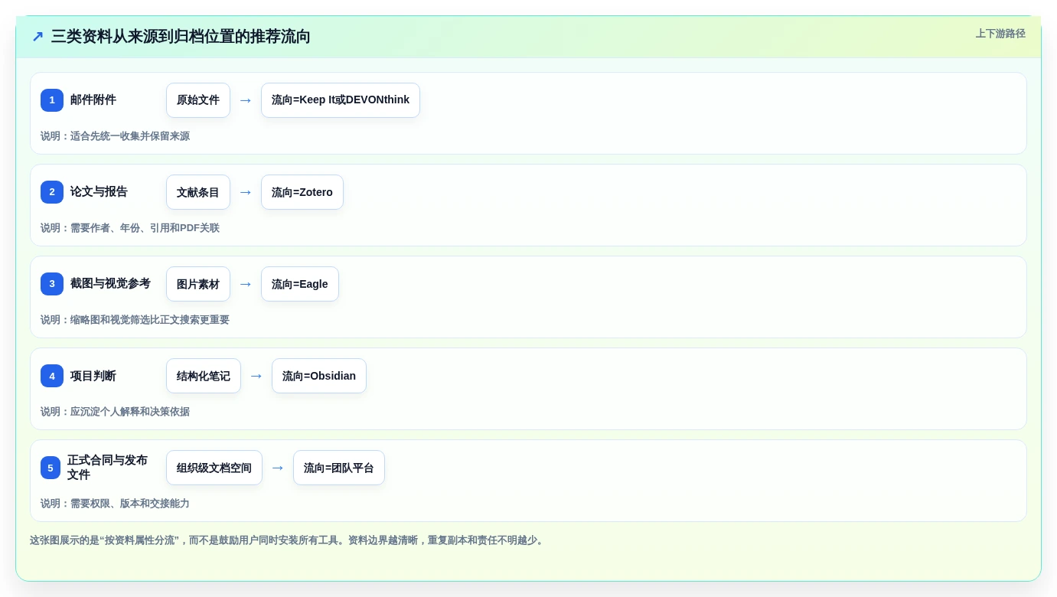Click the heading 三类资料从来源到归档位置的推荐流向
This screenshot has height=597, width=1057.
point(181,37)
